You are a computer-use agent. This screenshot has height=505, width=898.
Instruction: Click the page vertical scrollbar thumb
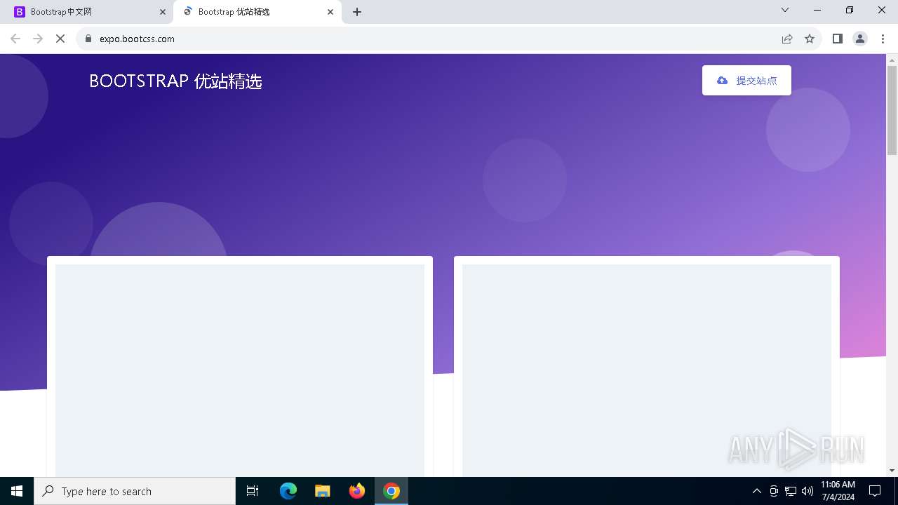(892, 110)
